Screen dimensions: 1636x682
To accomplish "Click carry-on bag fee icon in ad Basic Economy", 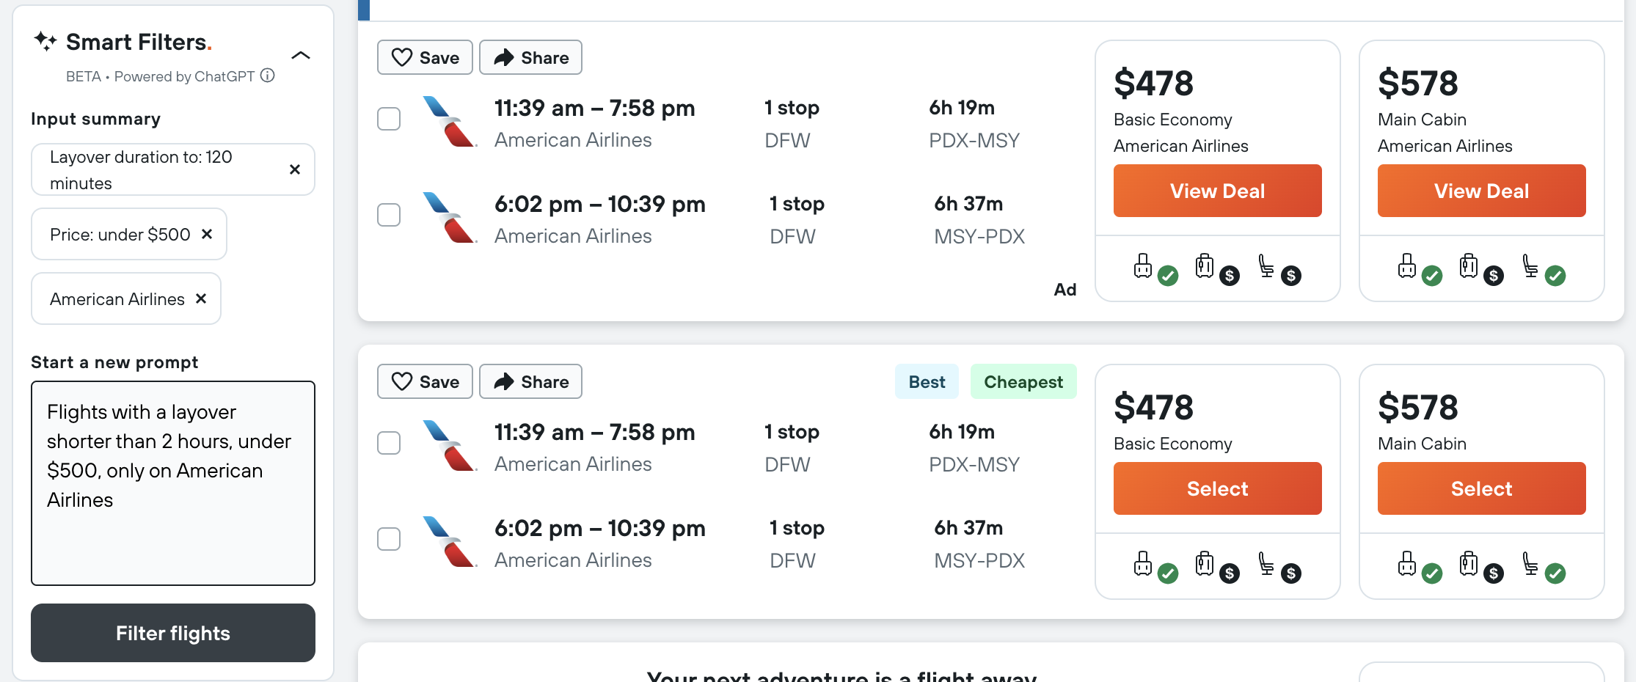I will click(x=1216, y=268).
